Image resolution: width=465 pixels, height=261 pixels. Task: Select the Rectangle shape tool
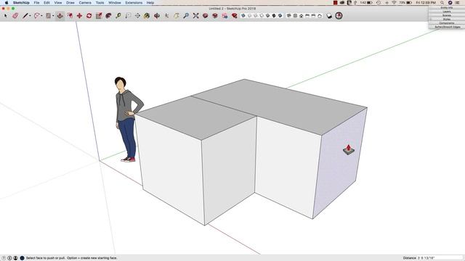click(49, 16)
